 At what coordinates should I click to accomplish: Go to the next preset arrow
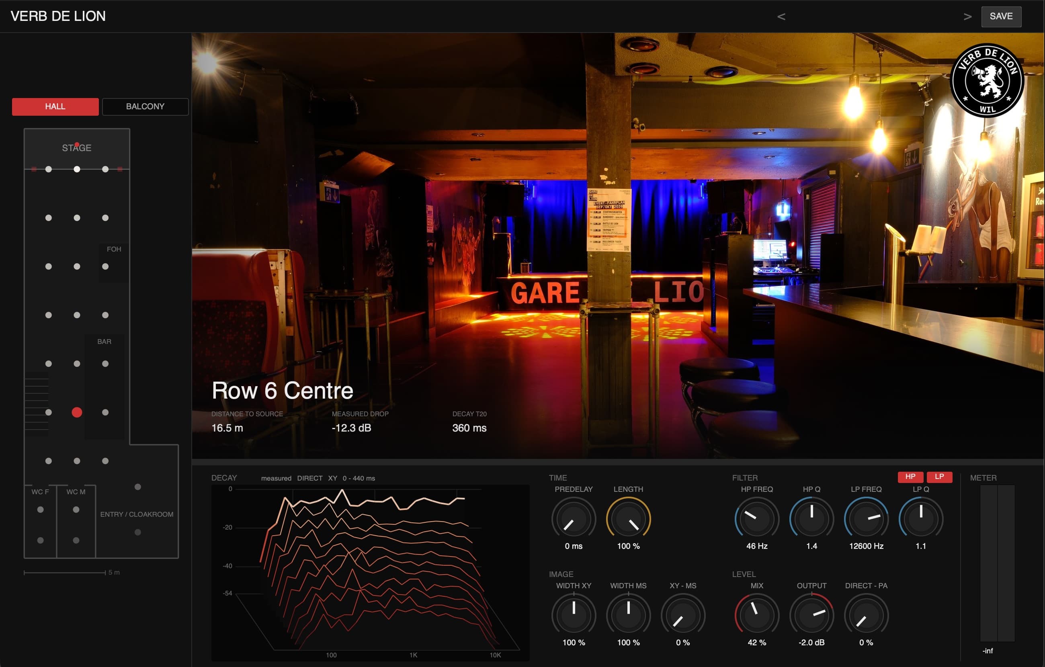(967, 16)
